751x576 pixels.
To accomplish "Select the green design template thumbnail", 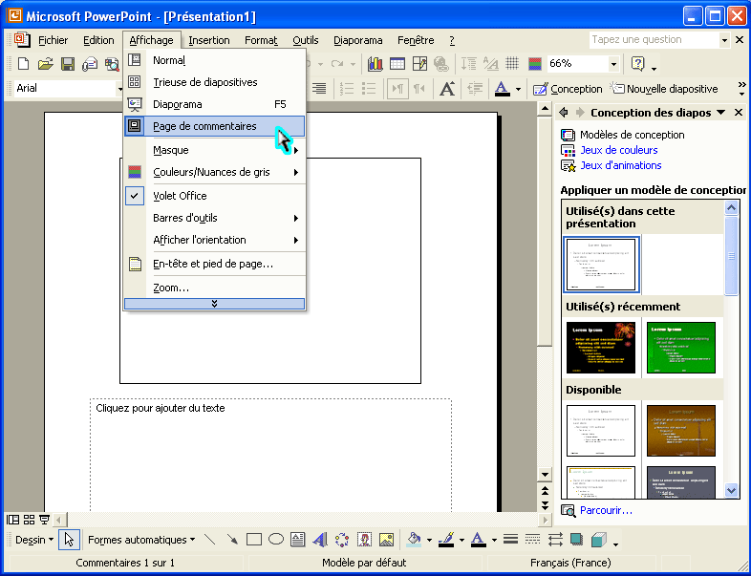I will click(x=681, y=348).
